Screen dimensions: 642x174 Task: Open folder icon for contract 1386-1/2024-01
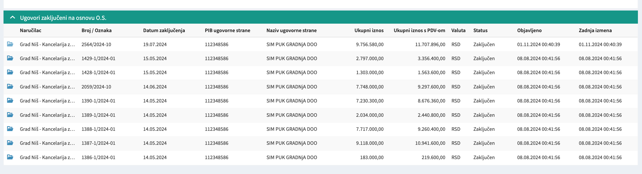coord(10,157)
